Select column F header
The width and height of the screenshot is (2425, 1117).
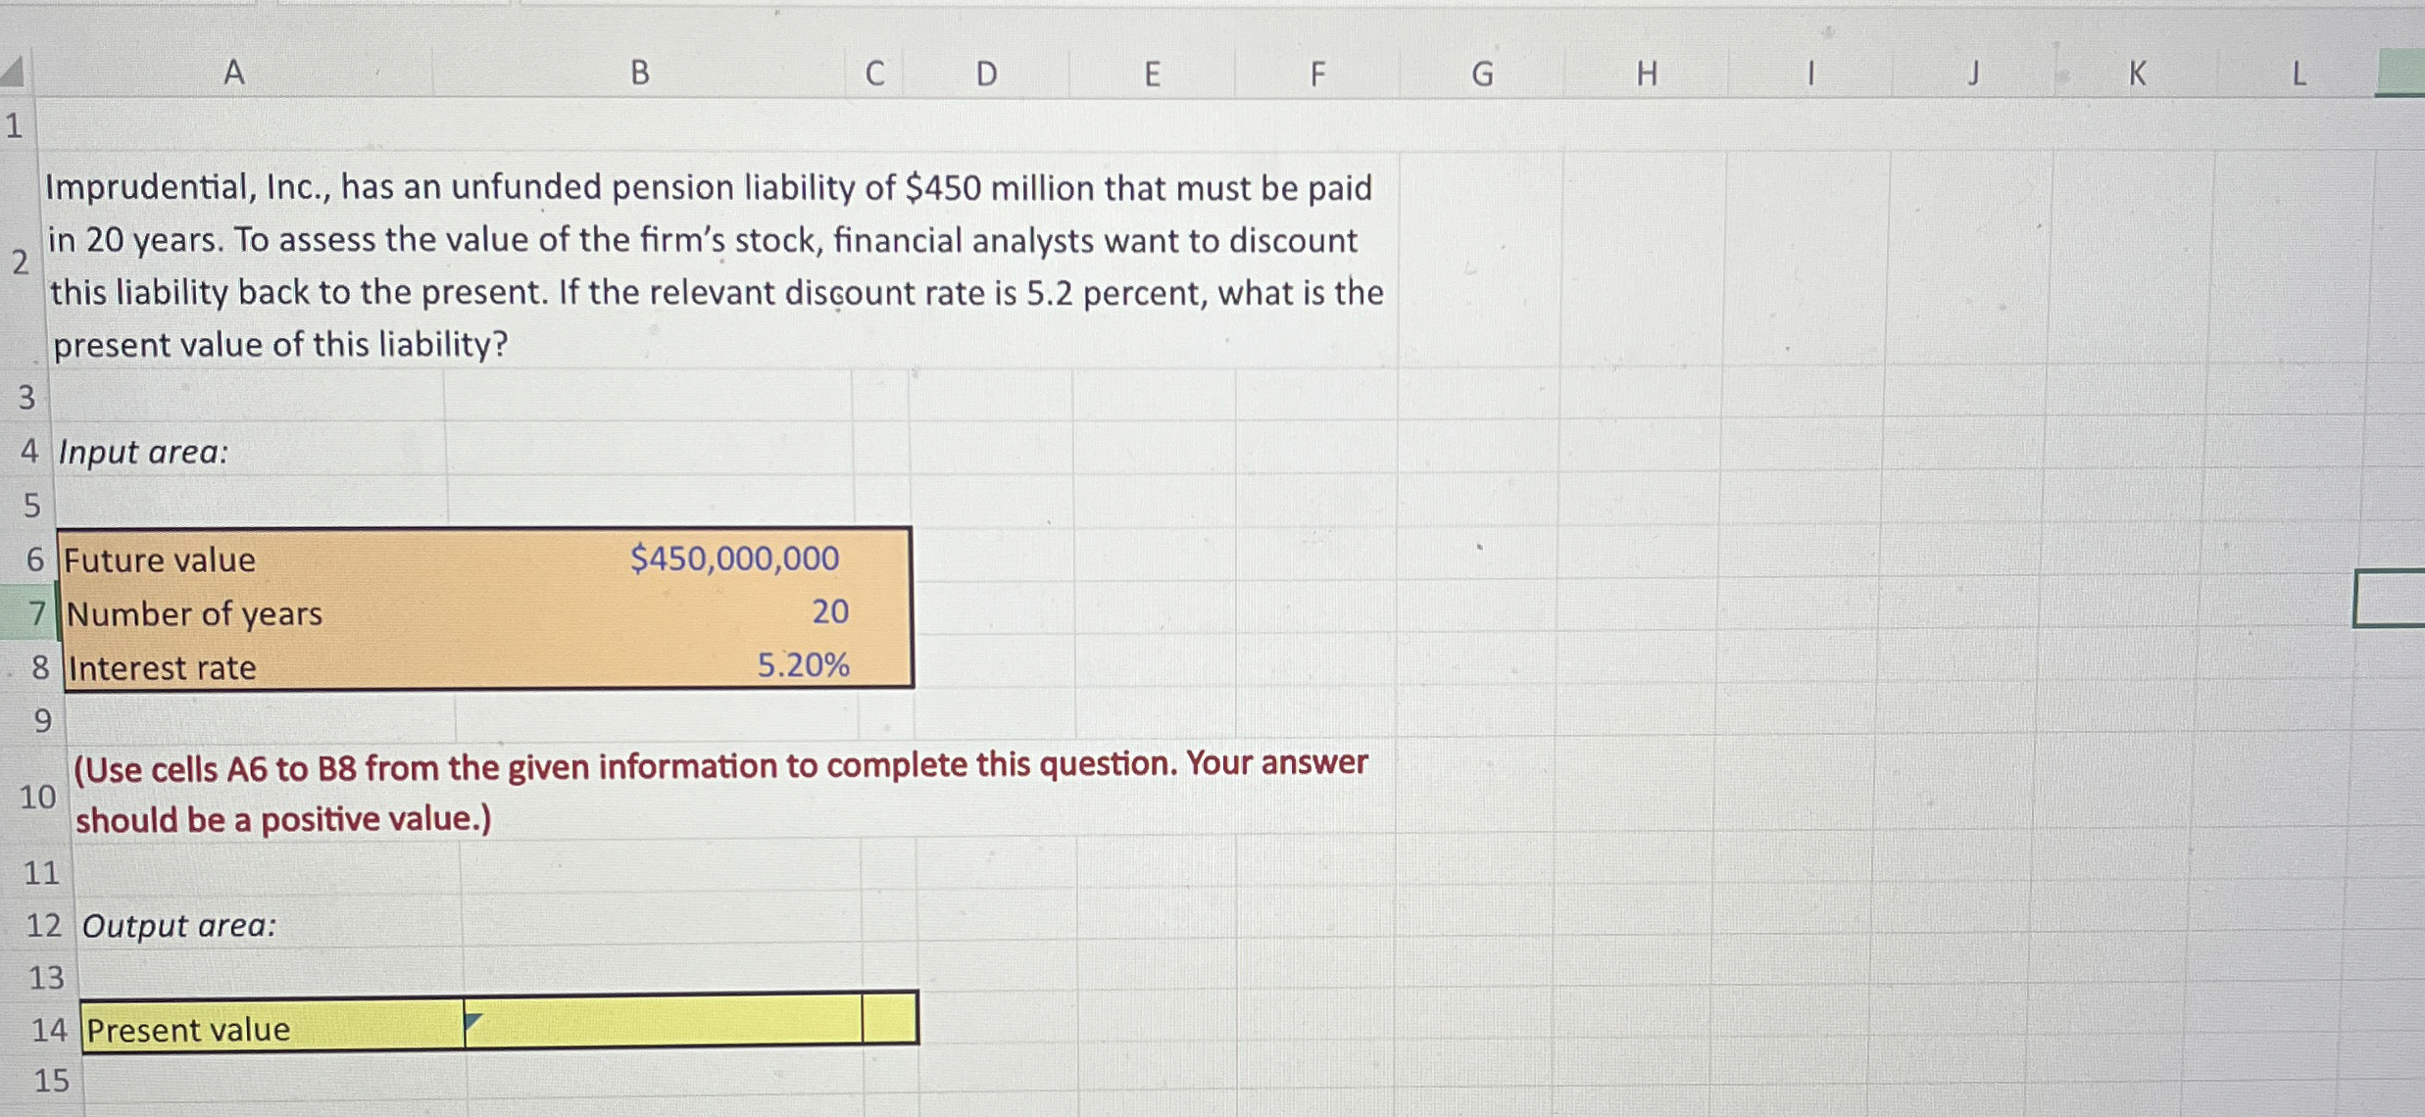click(1317, 73)
